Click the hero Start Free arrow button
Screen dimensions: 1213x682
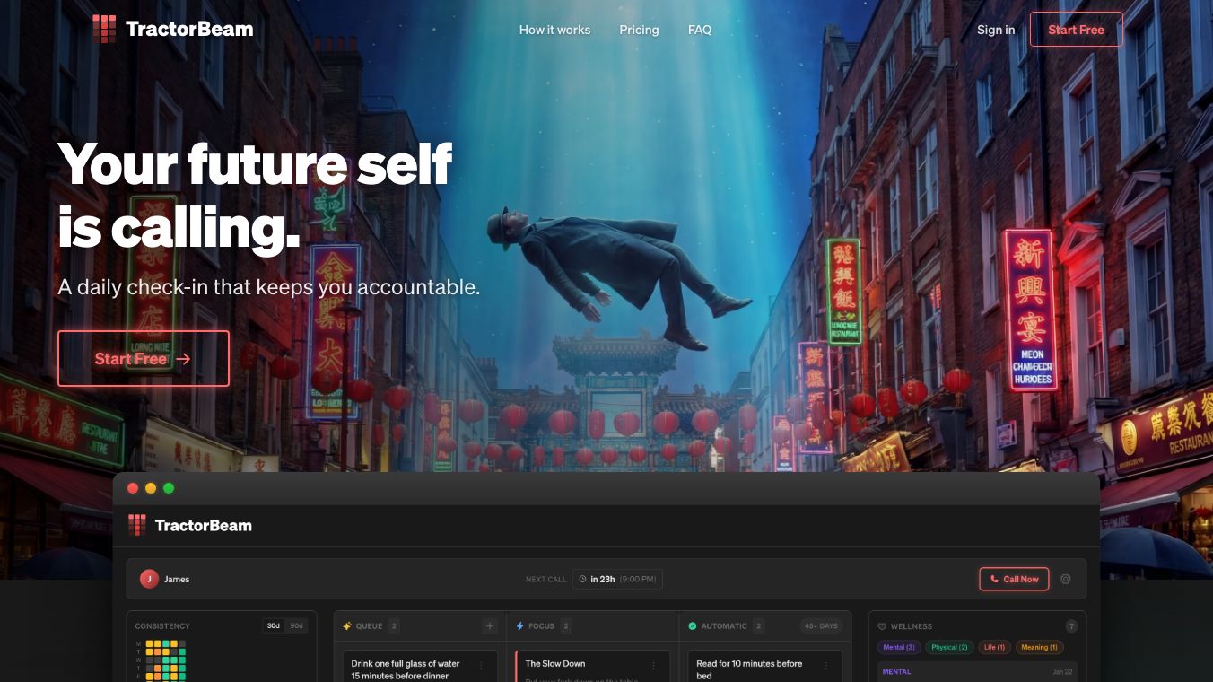(x=144, y=359)
